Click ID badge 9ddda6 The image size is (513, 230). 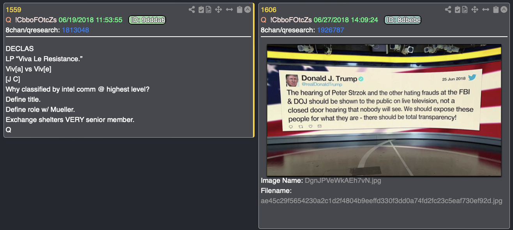(x=147, y=20)
